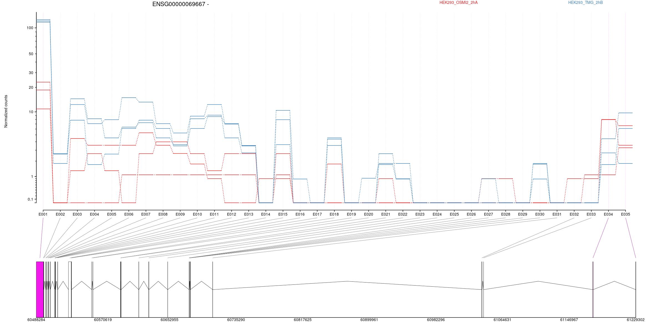Click exon label E029
The height and width of the screenshot is (333, 666).
click(523, 214)
